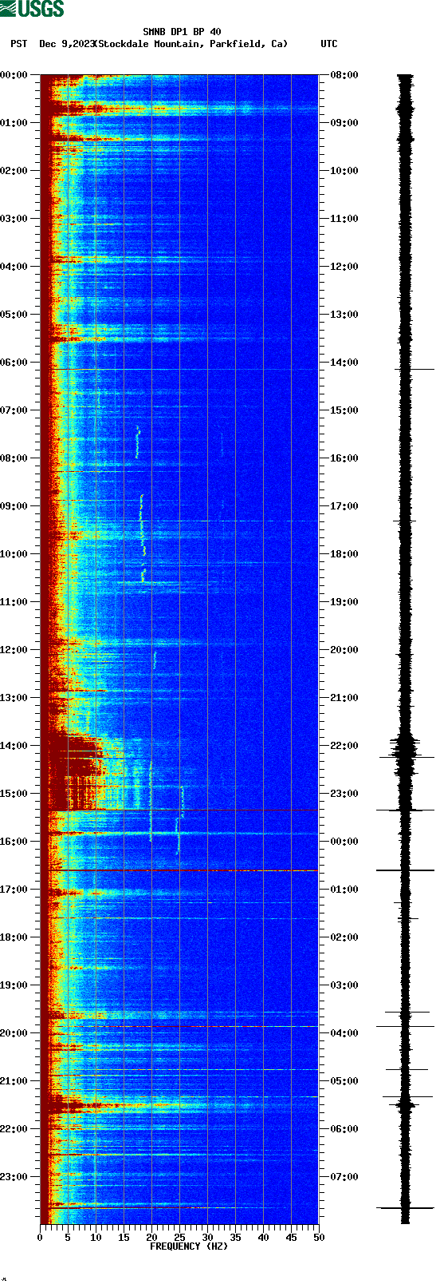Click the 08:00 UTC time label
Image resolution: width=440 pixels, height=1288 pixels.
tap(344, 75)
